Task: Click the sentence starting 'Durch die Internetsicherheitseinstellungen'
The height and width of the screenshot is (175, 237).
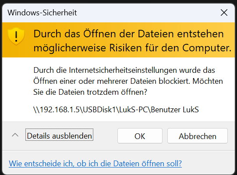Action: (x=124, y=70)
